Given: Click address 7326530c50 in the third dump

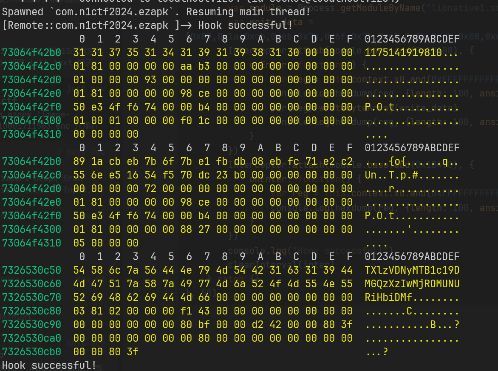Looking at the screenshot, I should pyautogui.click(x=31, y=270).
